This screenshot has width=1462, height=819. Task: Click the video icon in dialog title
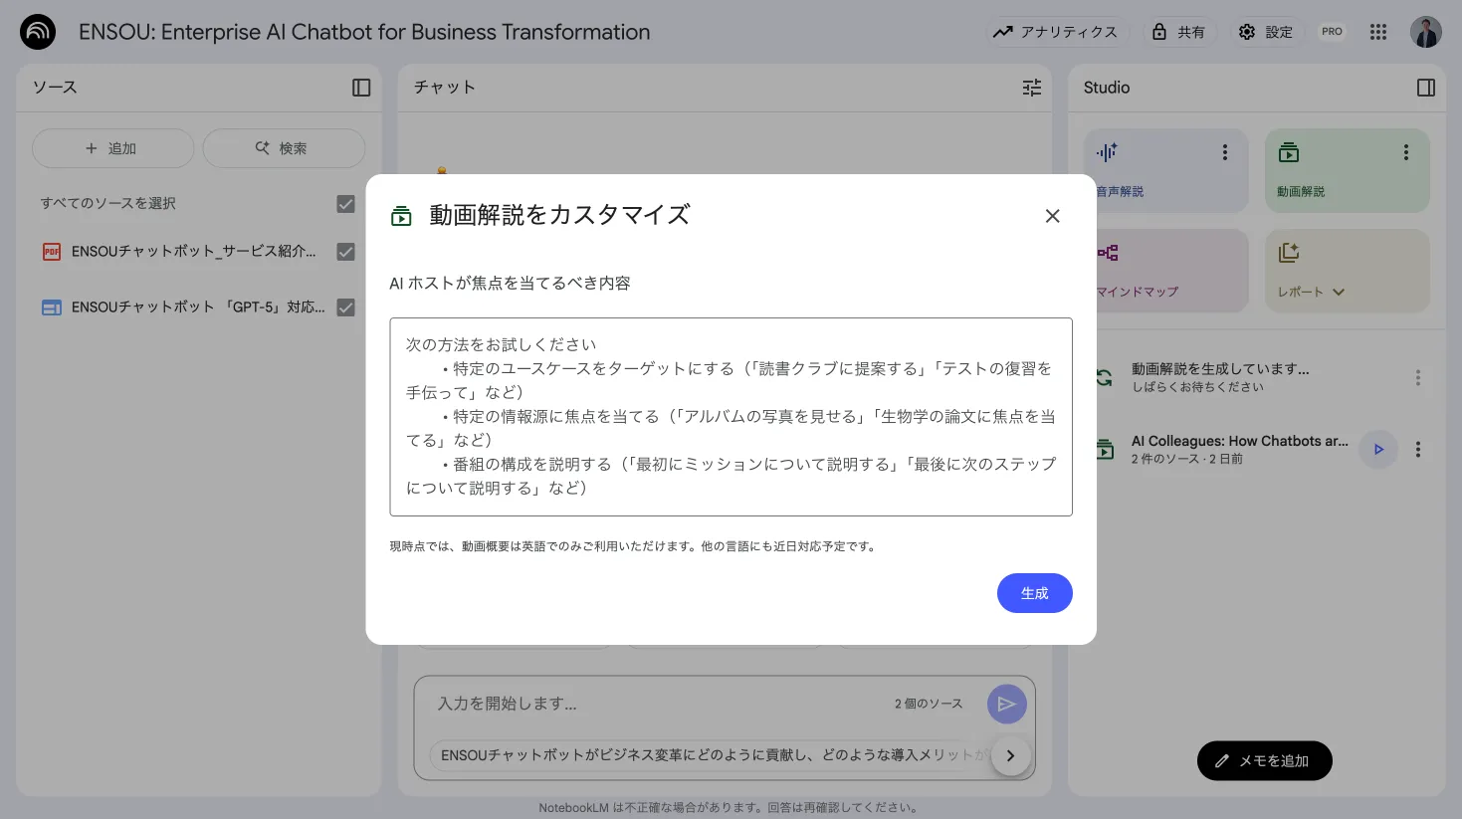click(x=401, y=216)
